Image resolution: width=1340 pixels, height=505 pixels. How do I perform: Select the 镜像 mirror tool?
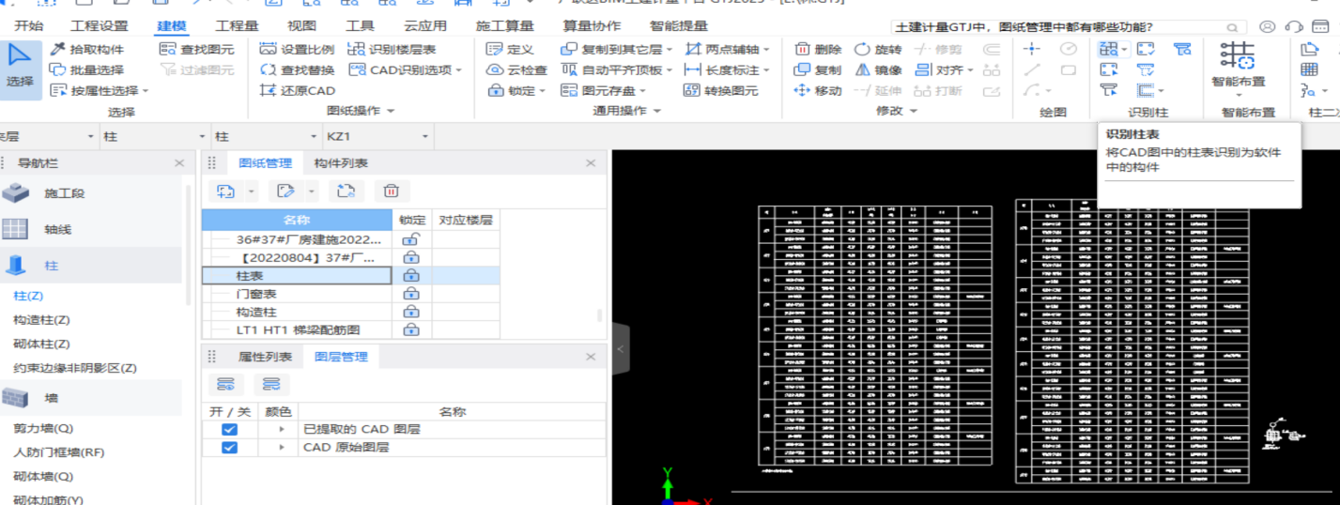[x=878, y=69]
